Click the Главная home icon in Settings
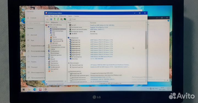 [28, 18]
